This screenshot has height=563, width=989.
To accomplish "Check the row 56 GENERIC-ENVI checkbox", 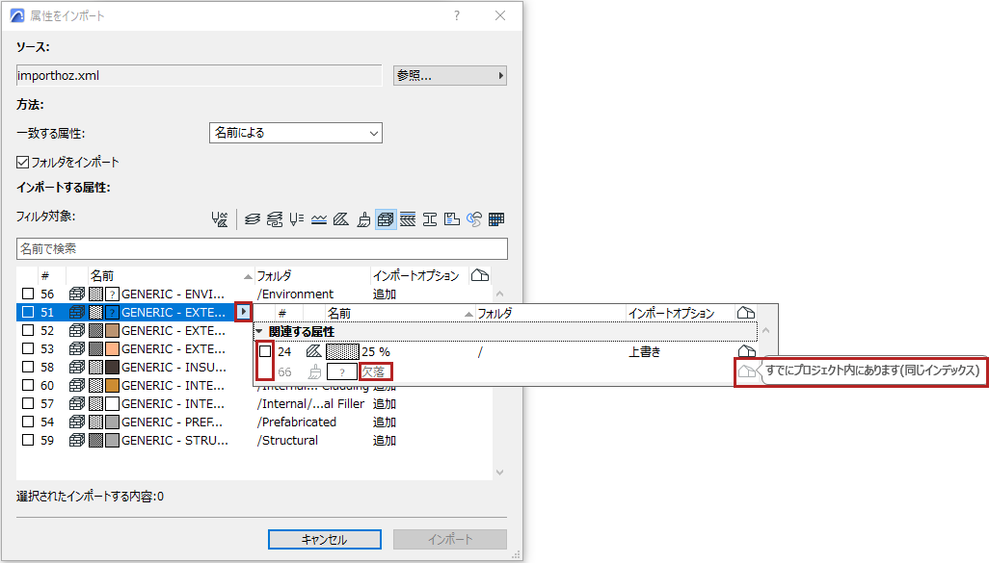I will click(x=28, y=294).
